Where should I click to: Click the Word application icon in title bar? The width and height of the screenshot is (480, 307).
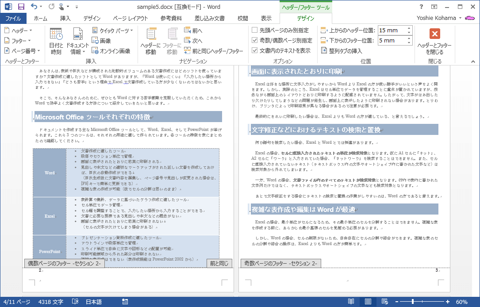point(8,7)
